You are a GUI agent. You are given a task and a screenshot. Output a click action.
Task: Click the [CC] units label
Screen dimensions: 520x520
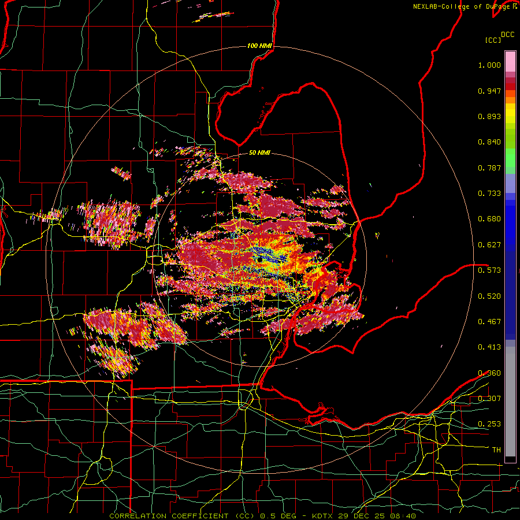pos(493,40)
